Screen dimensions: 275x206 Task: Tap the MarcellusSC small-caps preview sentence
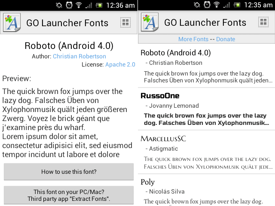[208, 163]
